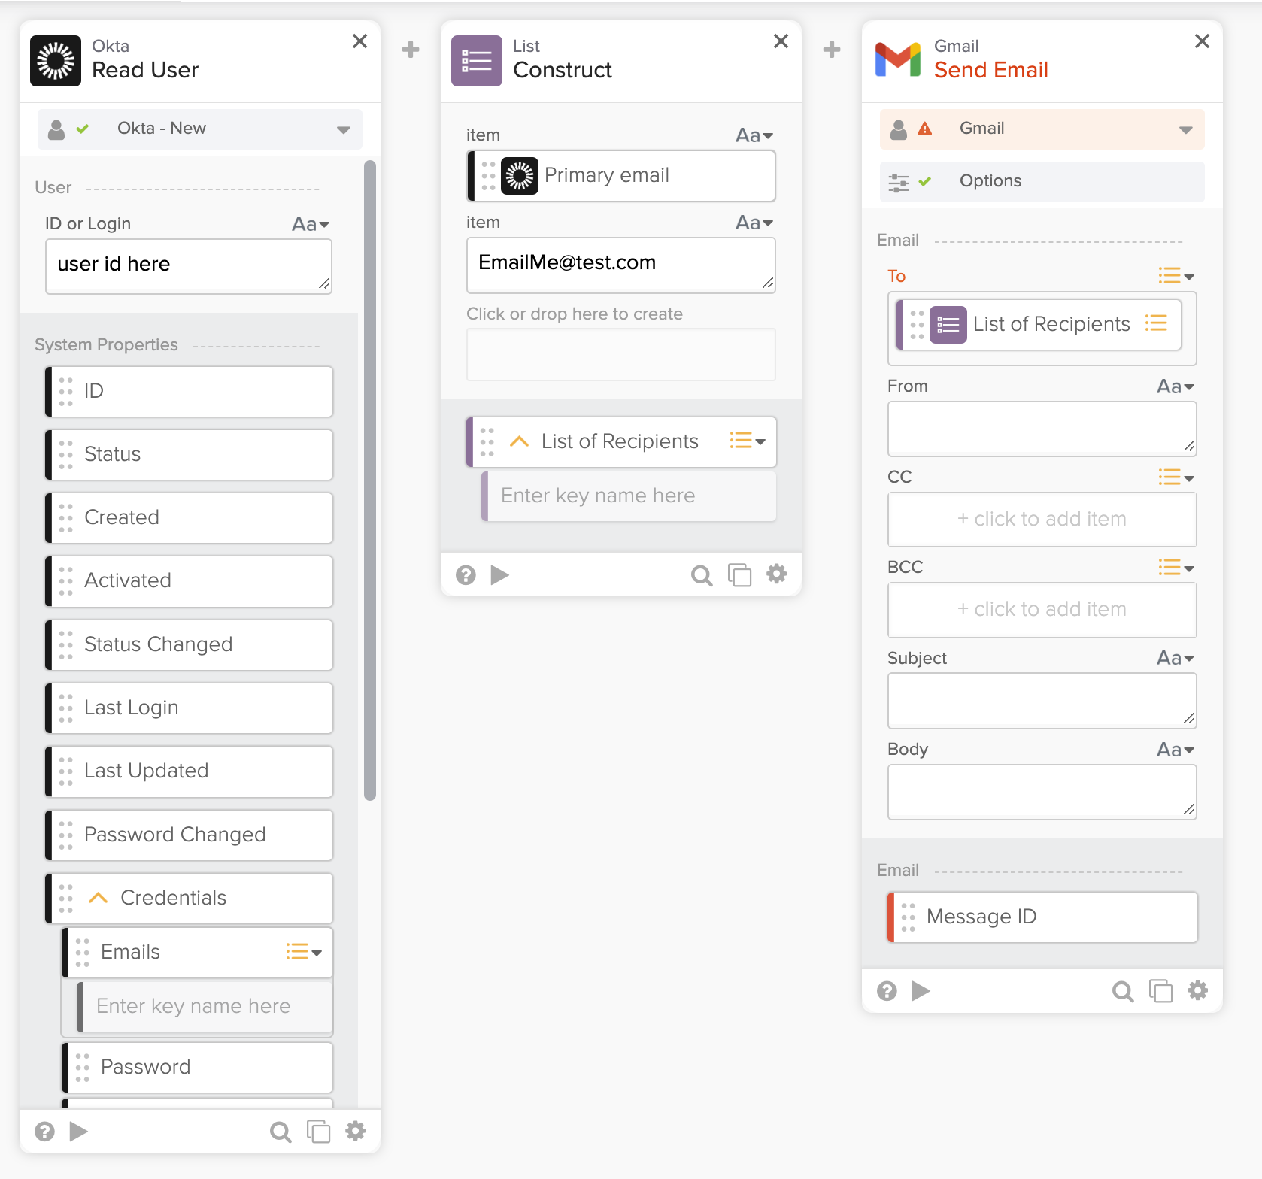Open help for List Construct card
Screen dimensions: 1262x1179
point(466,575)
